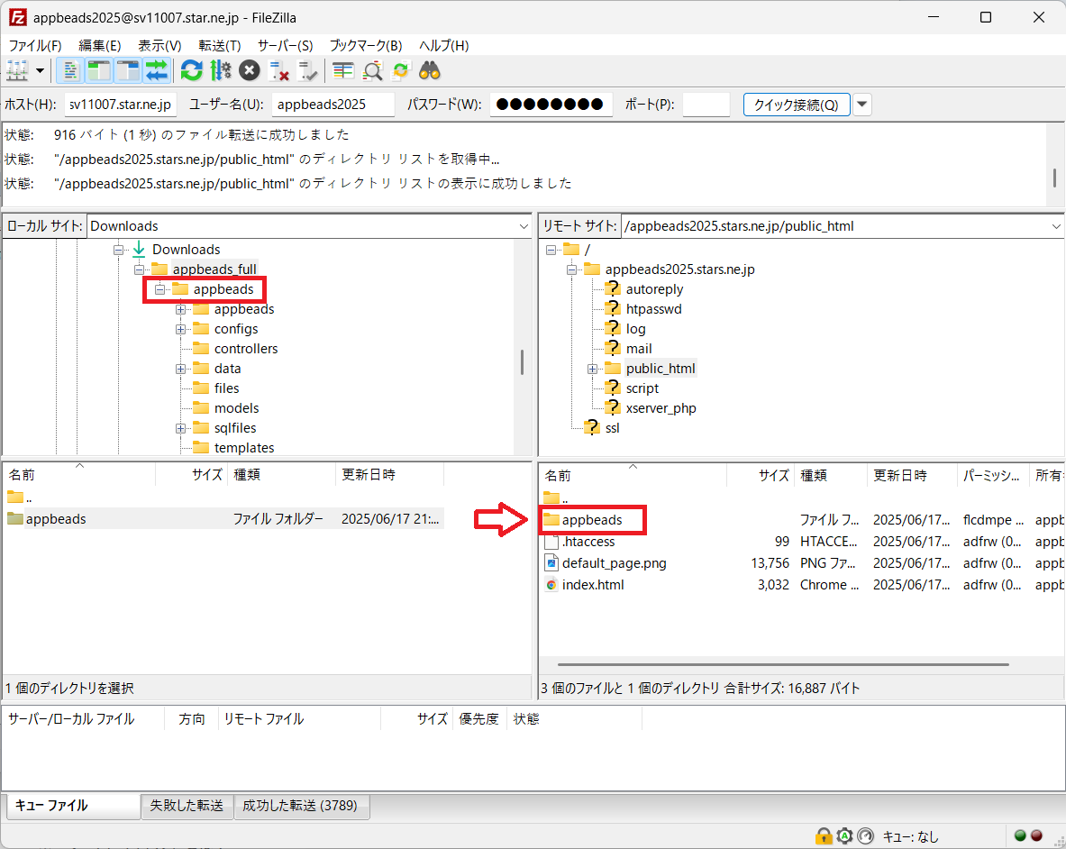The width and height of the screenshot is (1066, 849).
Task: Toggle the remote directory tree view
Action: point(128,70)
